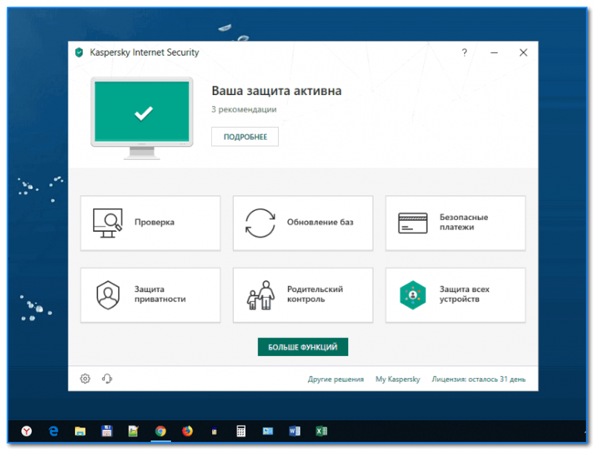595x451 pixels.
Task: Open the Проверка scan tile
Action: (x=150, y=223)
